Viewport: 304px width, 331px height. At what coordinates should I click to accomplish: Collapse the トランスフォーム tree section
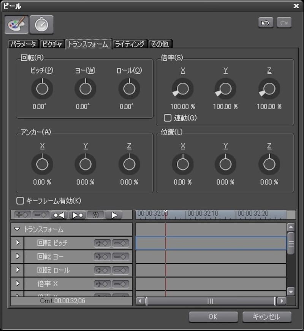coord(17,229)
